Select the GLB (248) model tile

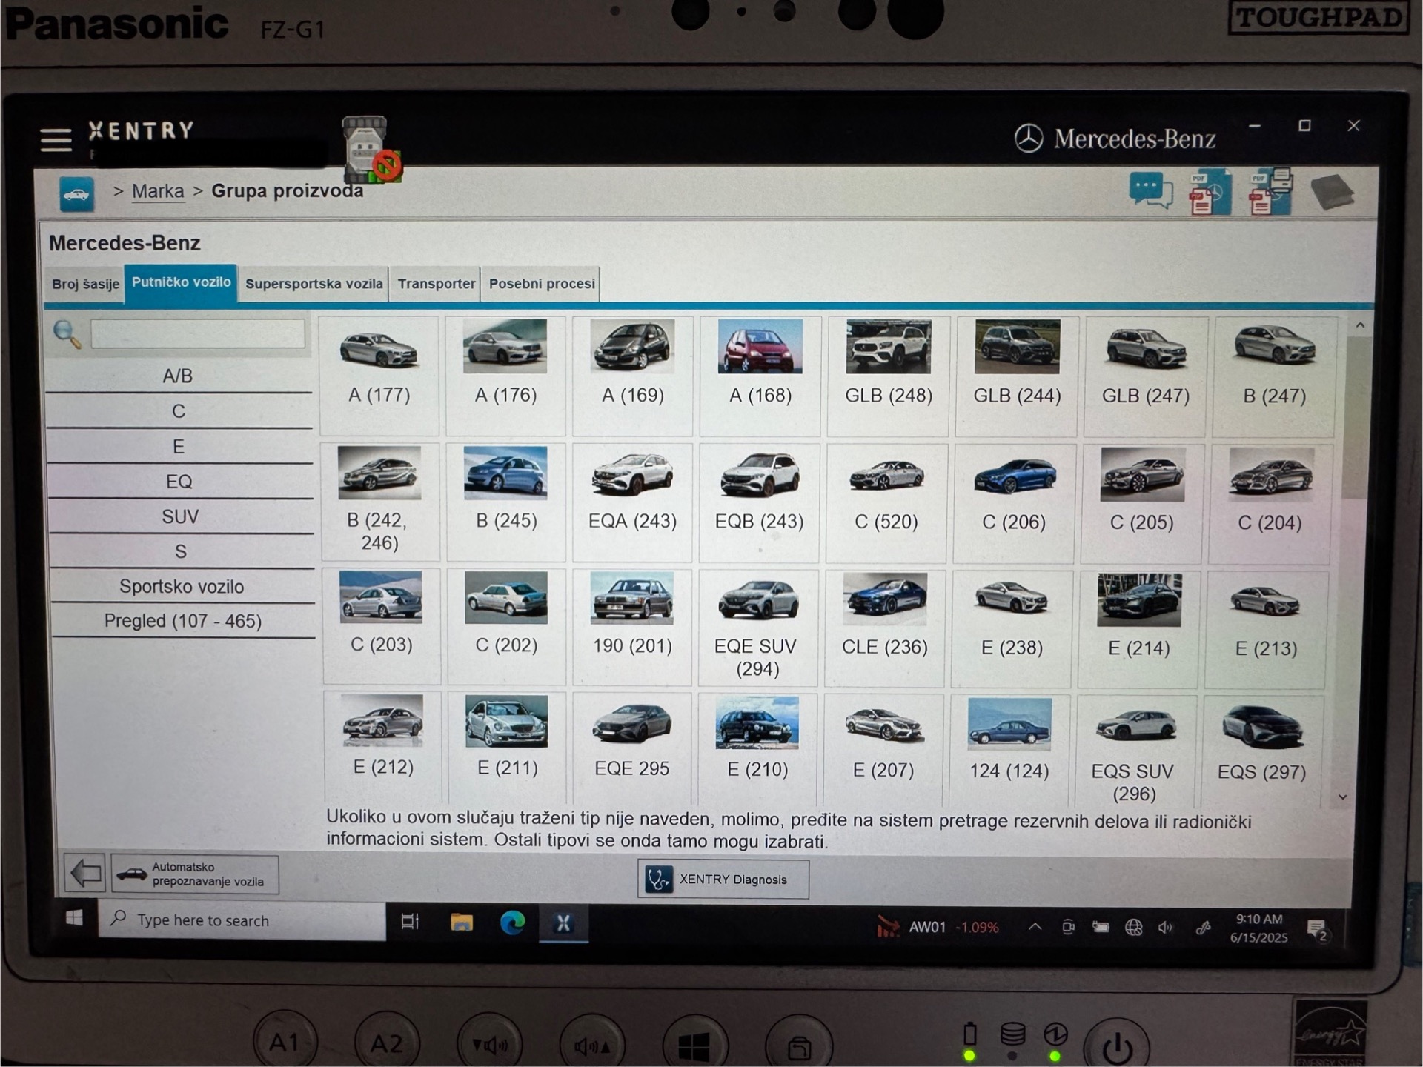(x=889, y=376)
